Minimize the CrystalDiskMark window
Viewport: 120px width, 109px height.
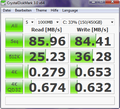[93, 2]
